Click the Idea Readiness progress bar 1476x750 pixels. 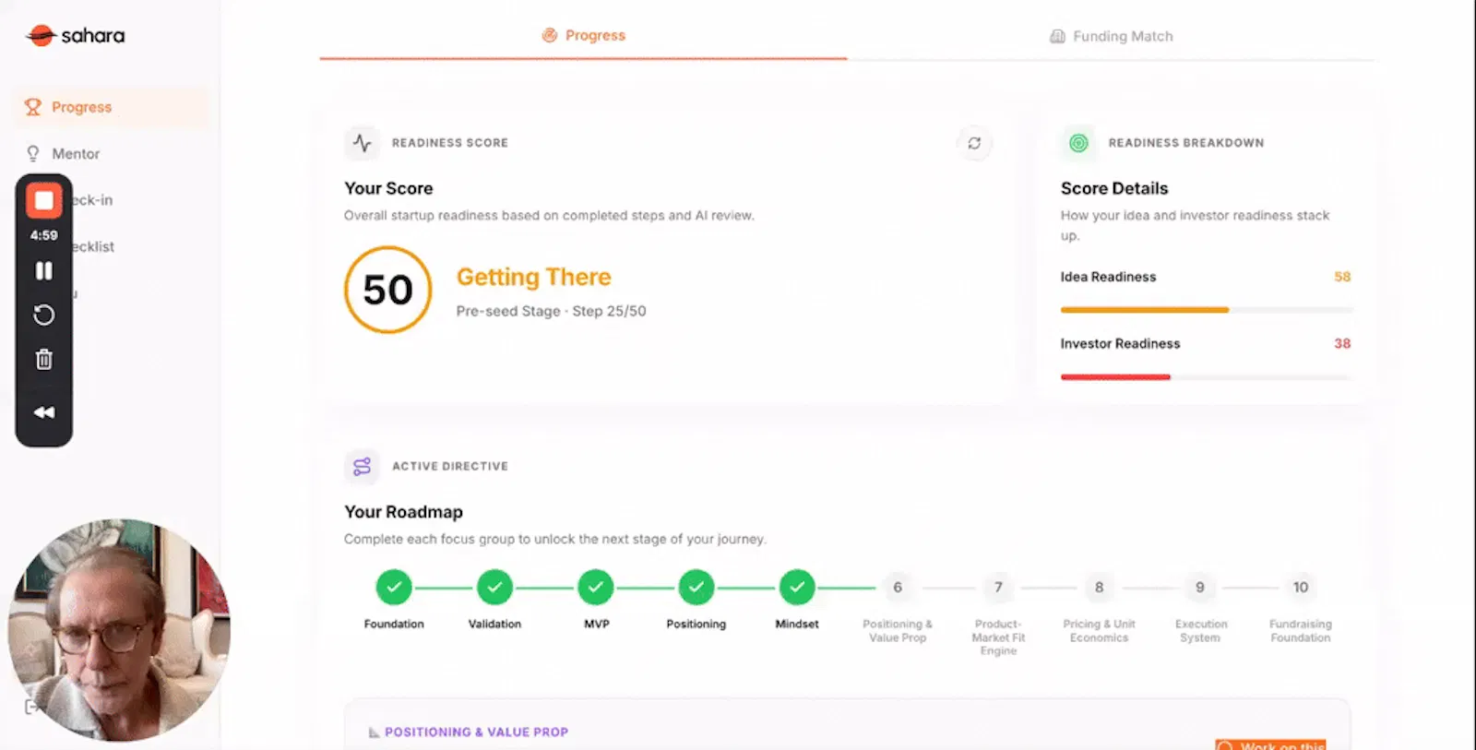coord(1206,310)
